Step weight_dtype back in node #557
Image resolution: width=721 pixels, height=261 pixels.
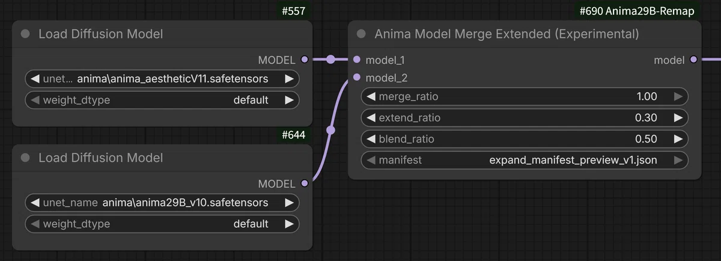click(x=35, y=100)
